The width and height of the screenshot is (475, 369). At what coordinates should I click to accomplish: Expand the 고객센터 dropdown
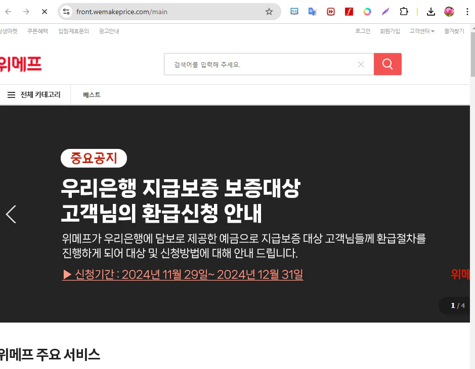coord(422,31)
